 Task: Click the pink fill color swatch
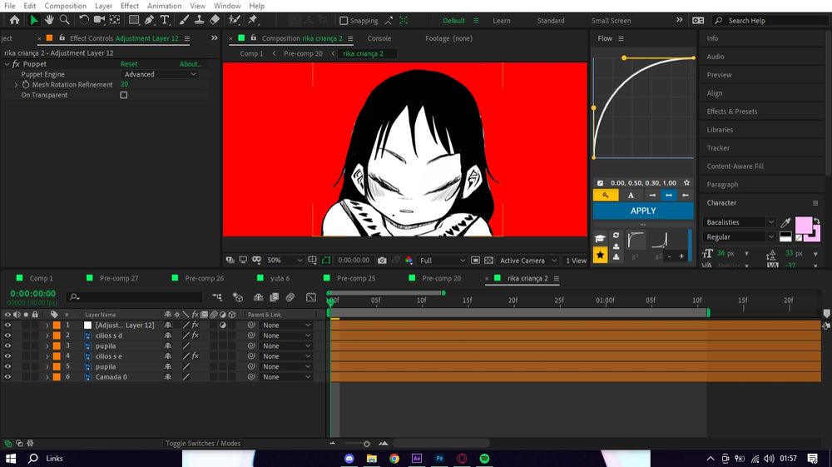coord(803,226)
